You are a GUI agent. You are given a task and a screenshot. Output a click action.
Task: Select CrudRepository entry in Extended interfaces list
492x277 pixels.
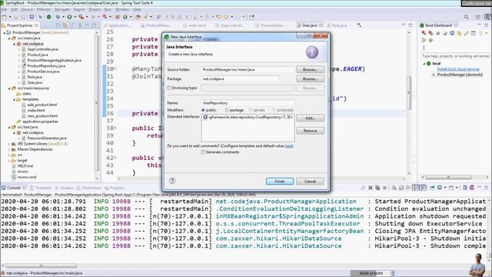pyautogui.click(x=248, y=117)
